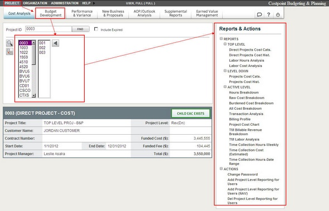Click the magnifier search icon beside the project list

tap(9, 43)
